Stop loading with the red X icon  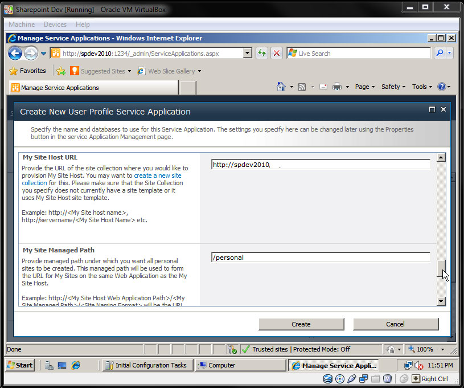click(x=276, y=54)
